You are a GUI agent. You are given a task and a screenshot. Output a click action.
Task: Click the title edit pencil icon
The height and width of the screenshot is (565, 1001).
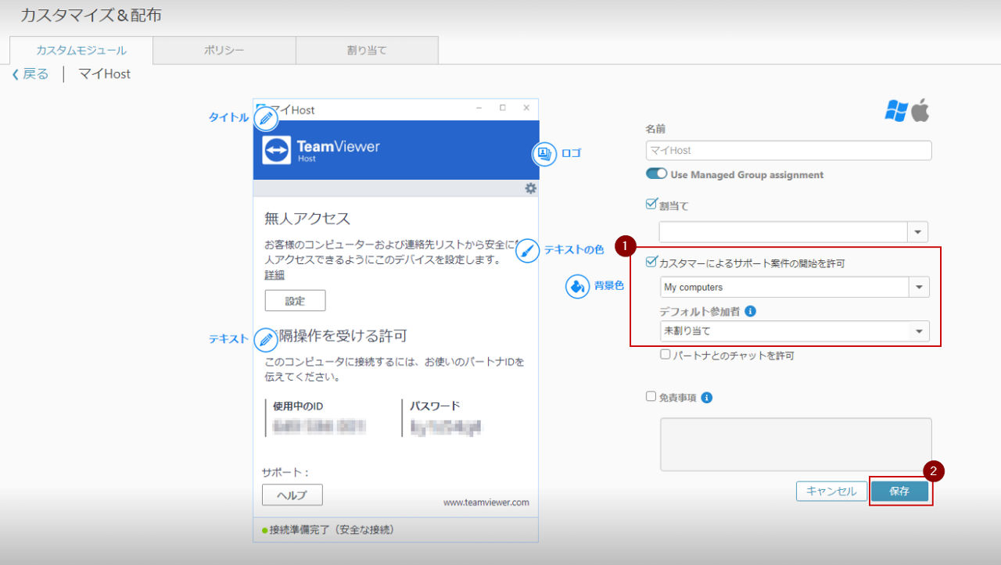[266, 118]
